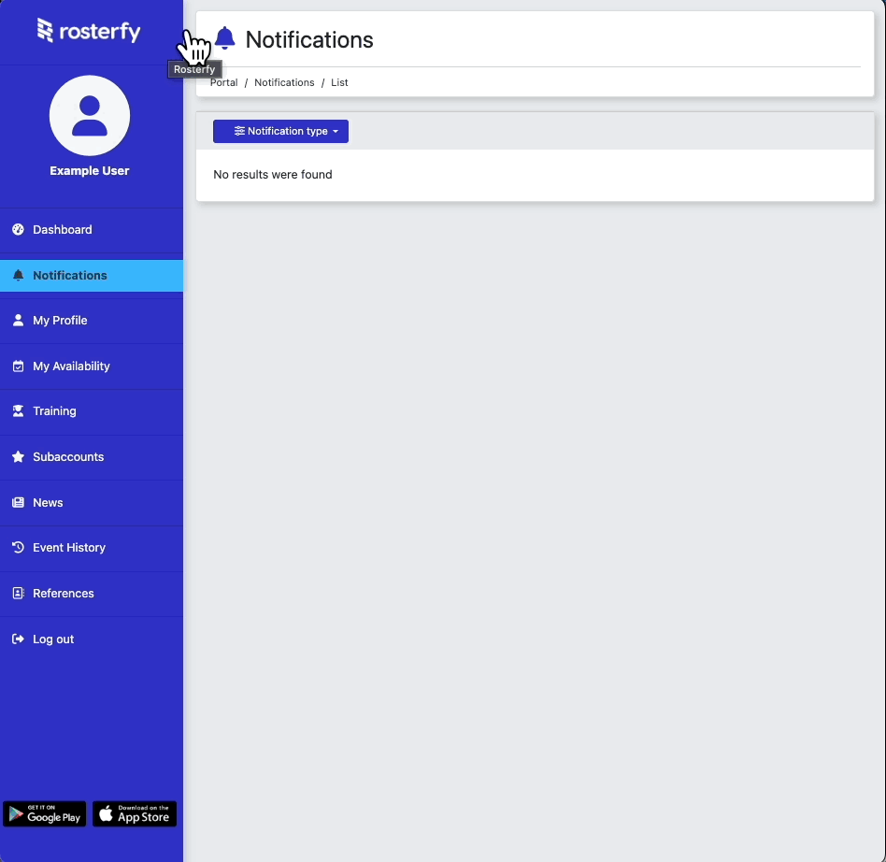Screen dimensions: 886x862
Task: View Event History
Action: coord(92,547)
